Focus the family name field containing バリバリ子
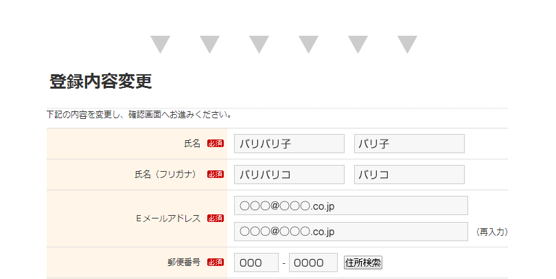 point(289,144)
